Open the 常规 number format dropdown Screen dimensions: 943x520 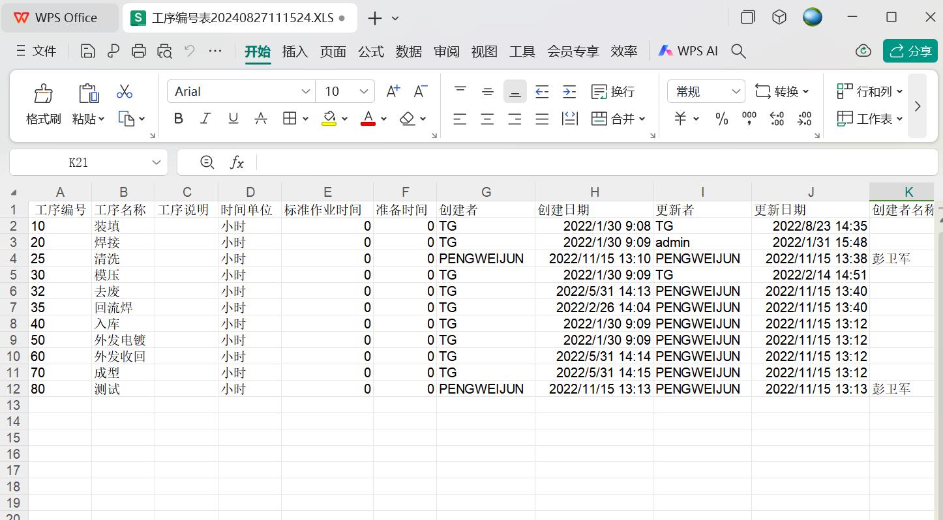736,92
